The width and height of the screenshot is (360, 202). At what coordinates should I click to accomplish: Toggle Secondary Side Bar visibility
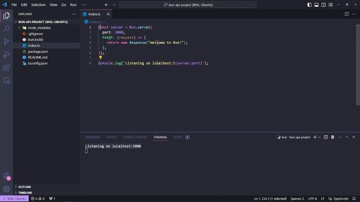[x=323, y=4]
